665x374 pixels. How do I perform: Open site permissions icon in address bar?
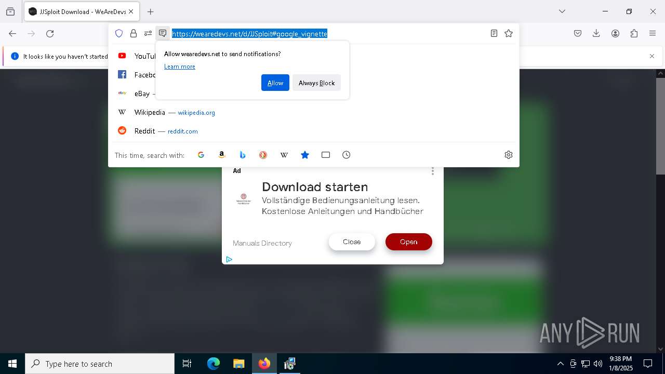coord(148,33)
